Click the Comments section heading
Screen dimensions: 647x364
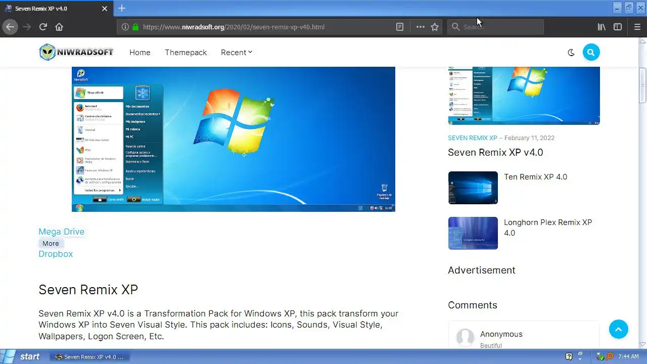(x=473, y=305)
